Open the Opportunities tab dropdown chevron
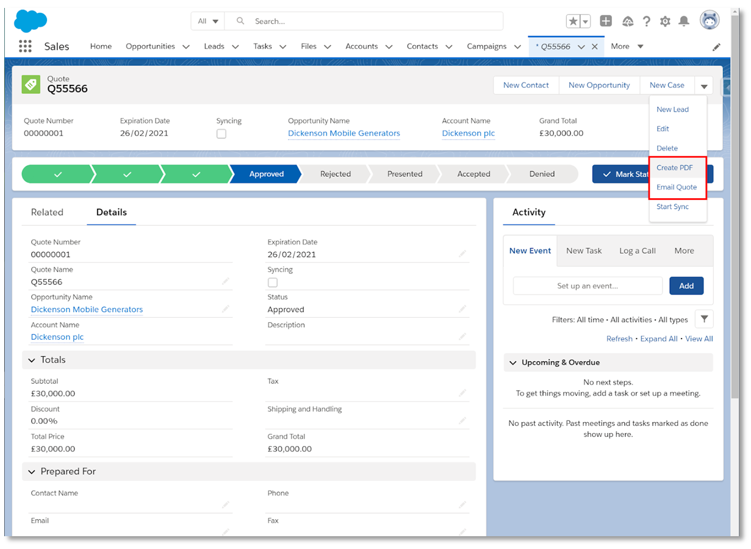This screenshot has height=549, width=751. (x=186, y=46)
